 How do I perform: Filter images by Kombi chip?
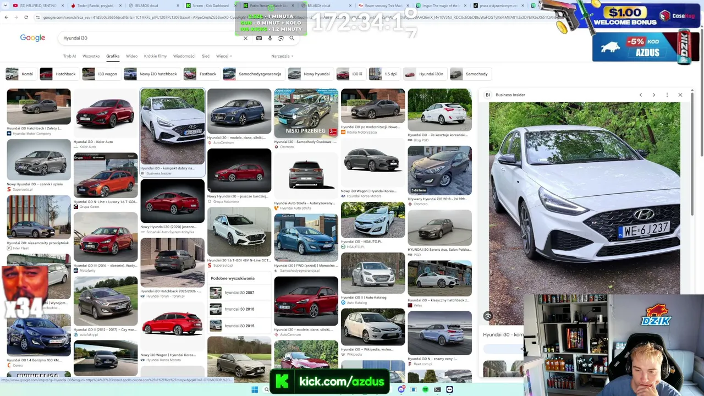click(20, 74)
